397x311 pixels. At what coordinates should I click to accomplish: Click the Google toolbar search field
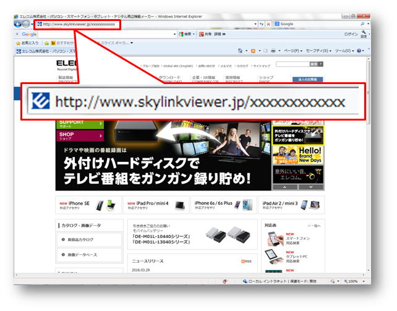point(105,34)
